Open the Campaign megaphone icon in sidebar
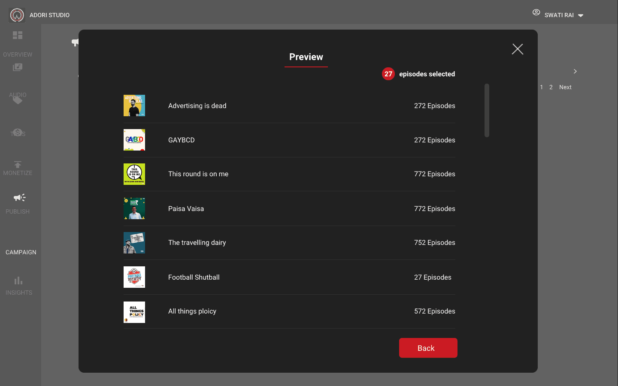Image resolution: width=618 pixels, height=386 pixels. pyautogui.click(x=19, y=198)
